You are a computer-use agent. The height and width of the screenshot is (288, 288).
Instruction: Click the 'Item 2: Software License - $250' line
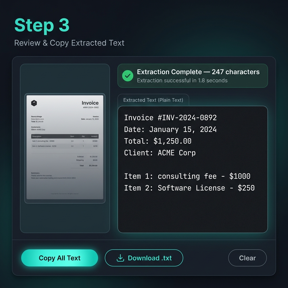(x=189, y=188)
